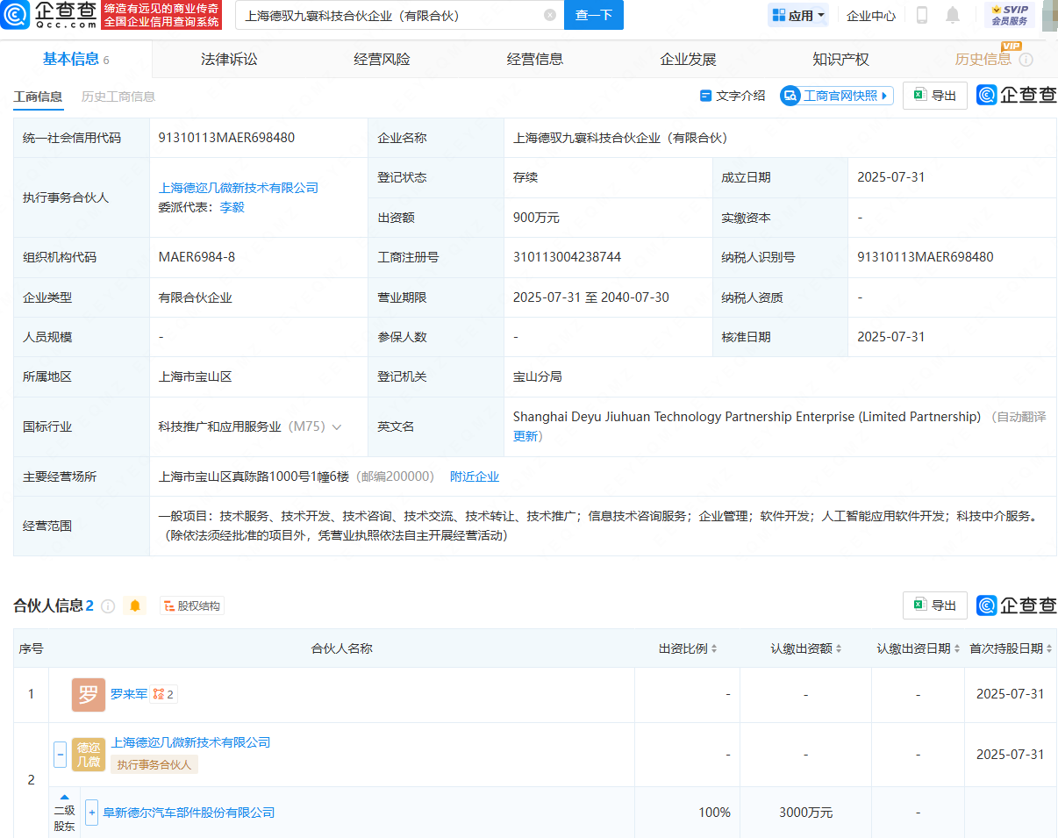Expand 阜新德尔汽车部件股份有限公司 with plus icon
The width and height of the screenshot is (1058, 838).
click(91, 813)
